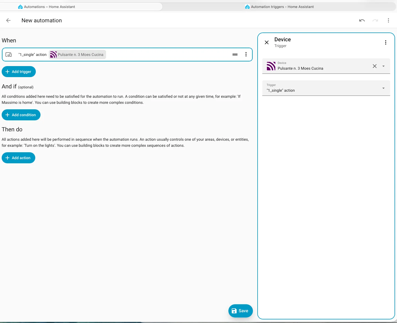Open the automation overflow menu
The image size is (397, 323).
coord(388,20)
